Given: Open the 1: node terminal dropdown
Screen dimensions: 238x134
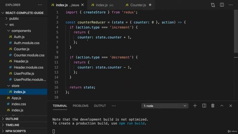Looking at the screenshot, I should 165,106.
